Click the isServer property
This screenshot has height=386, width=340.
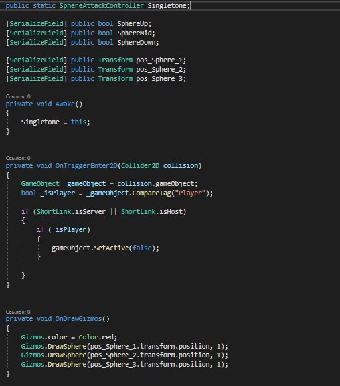[x=90, y=211]
